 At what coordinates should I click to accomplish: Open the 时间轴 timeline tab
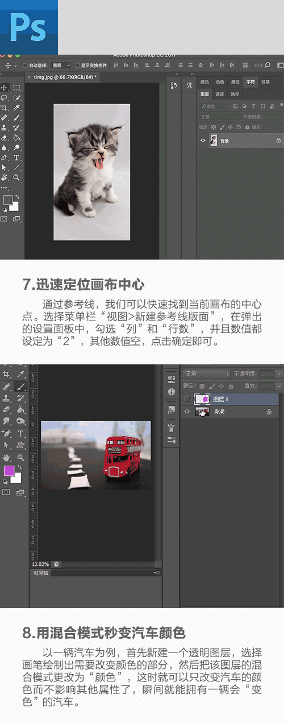41,573
